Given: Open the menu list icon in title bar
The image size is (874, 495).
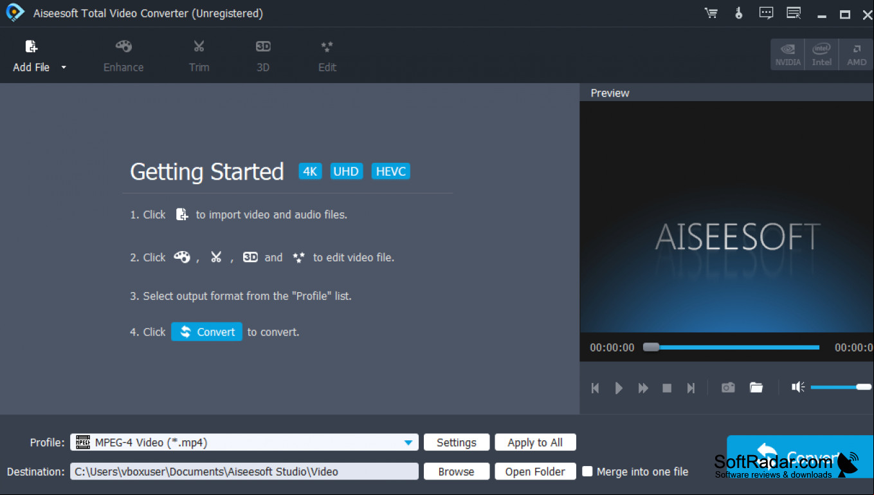Looking at the screenshot, I should point(794,13).
